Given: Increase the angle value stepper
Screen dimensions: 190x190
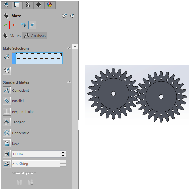Looking at the screenshot, I should point(63,162).
